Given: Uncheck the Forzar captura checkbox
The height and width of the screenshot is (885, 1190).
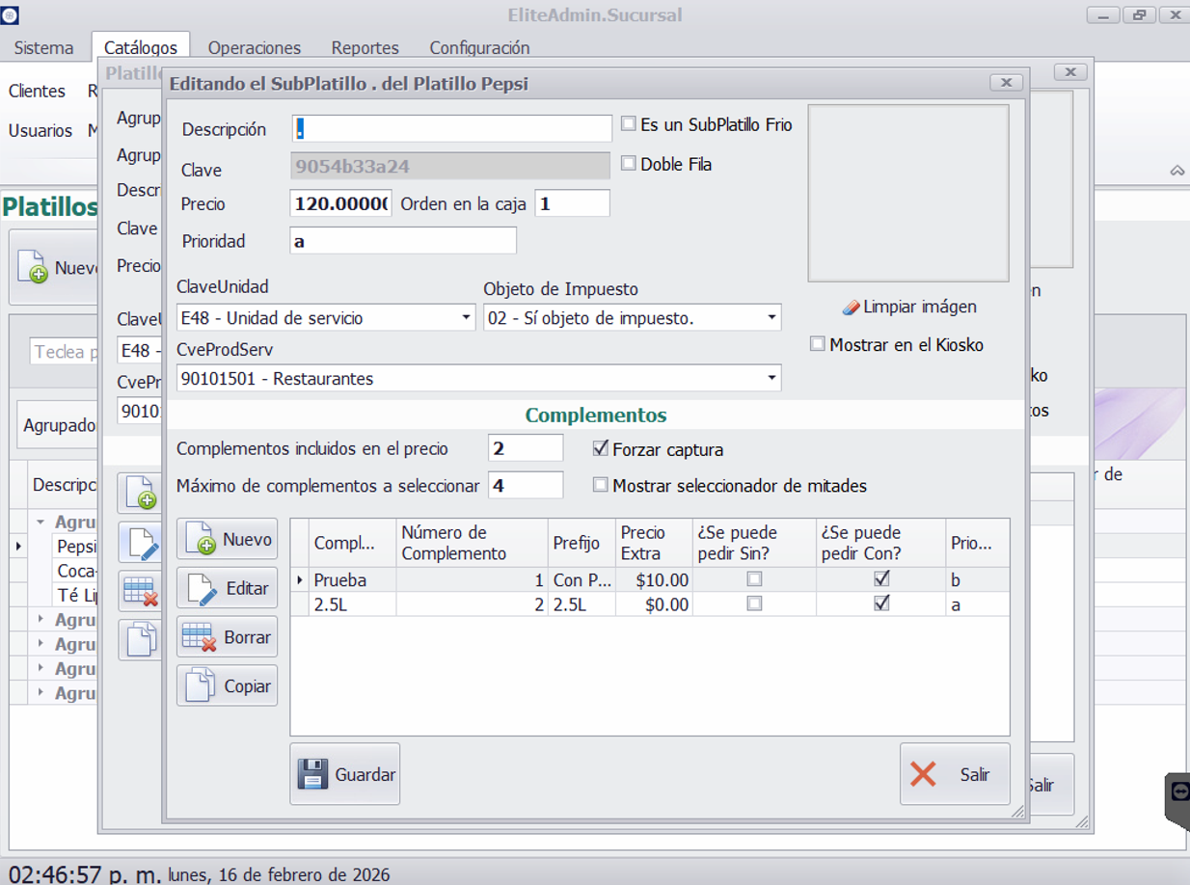Looking at the screenshot, I should 601,448.
